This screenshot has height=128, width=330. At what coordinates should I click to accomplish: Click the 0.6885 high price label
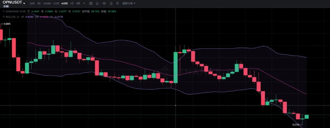click(x=7, y=24)
